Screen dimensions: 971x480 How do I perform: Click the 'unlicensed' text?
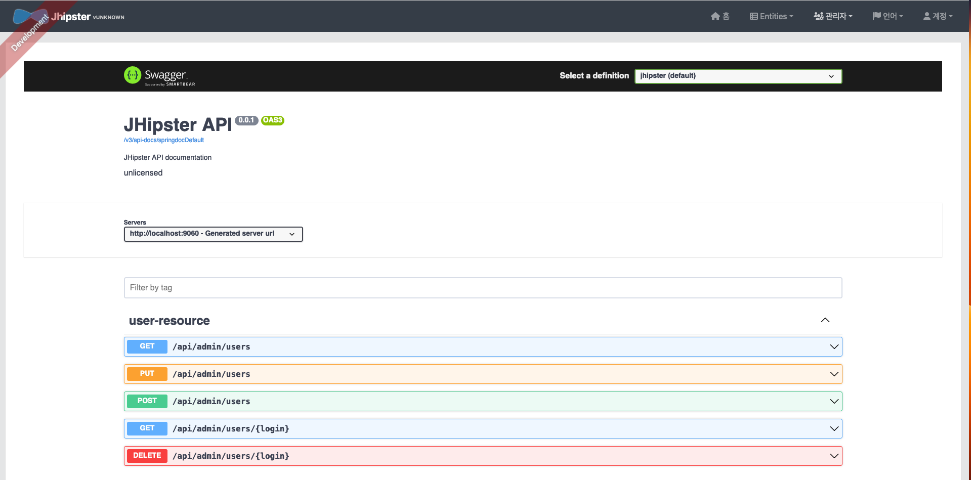click(x=143, y=173)
